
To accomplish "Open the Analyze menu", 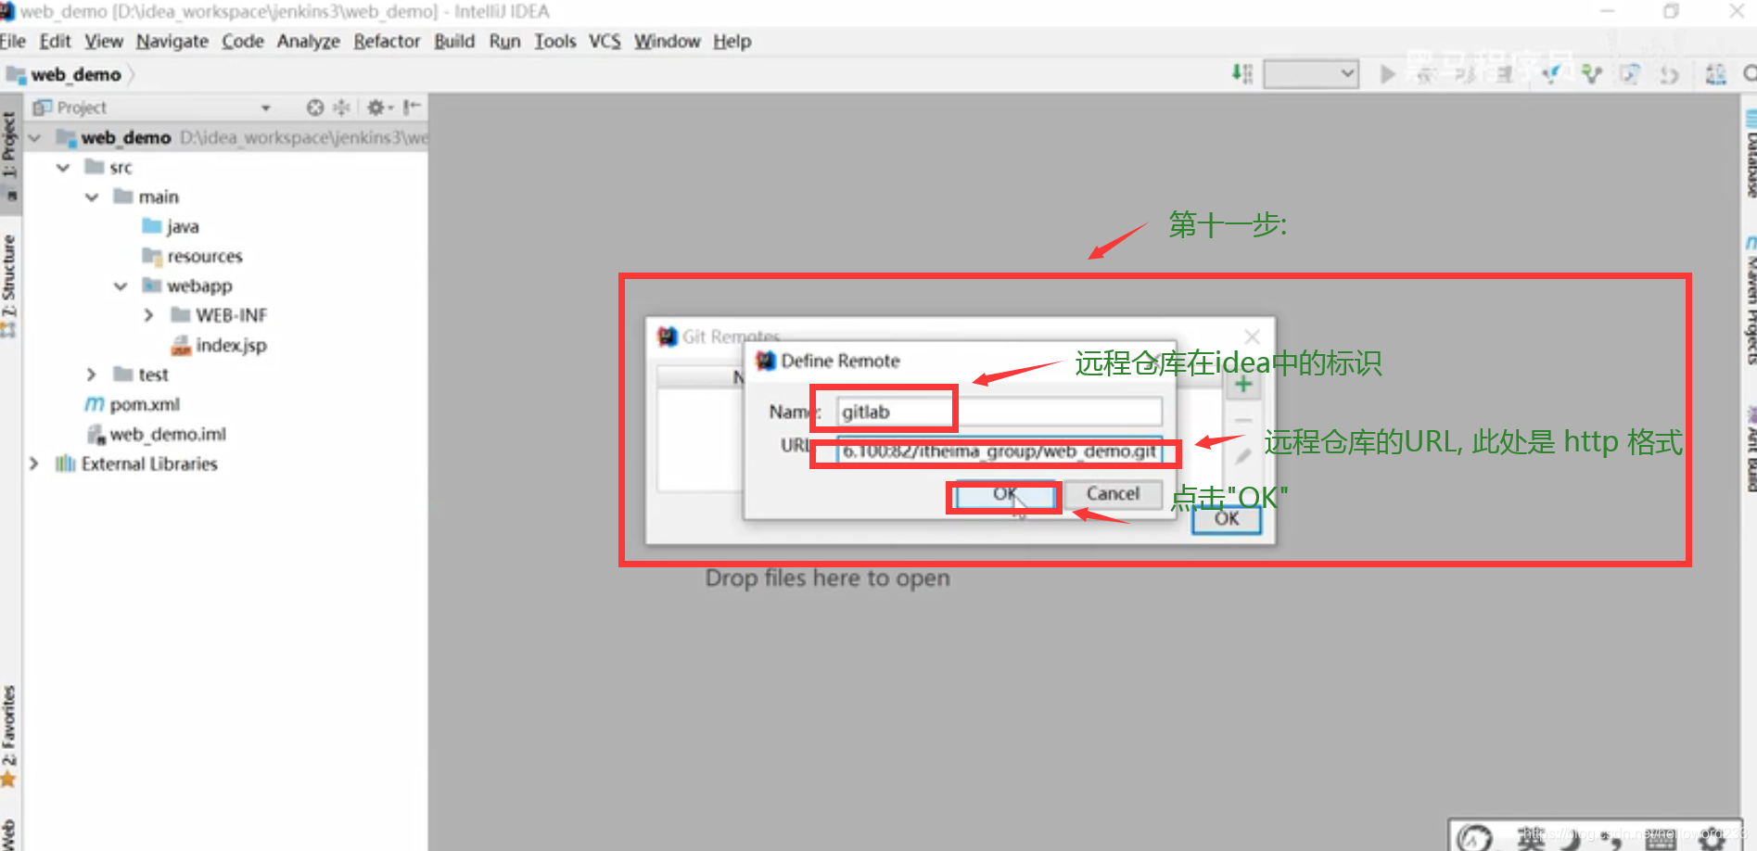I will (309, 42).
